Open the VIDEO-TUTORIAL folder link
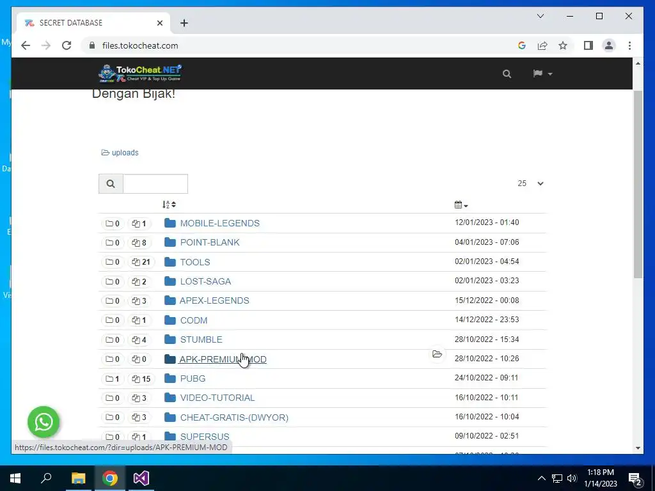 (217, 398)
